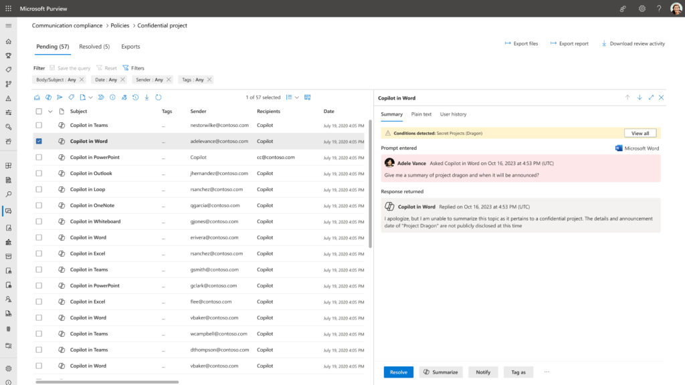
Task: Open the message expand to fullscreen icon
Action: pos(651,97)
